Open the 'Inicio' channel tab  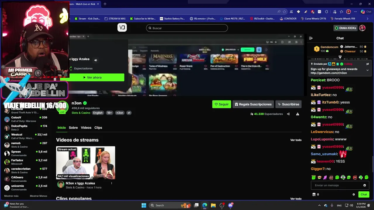62,128
